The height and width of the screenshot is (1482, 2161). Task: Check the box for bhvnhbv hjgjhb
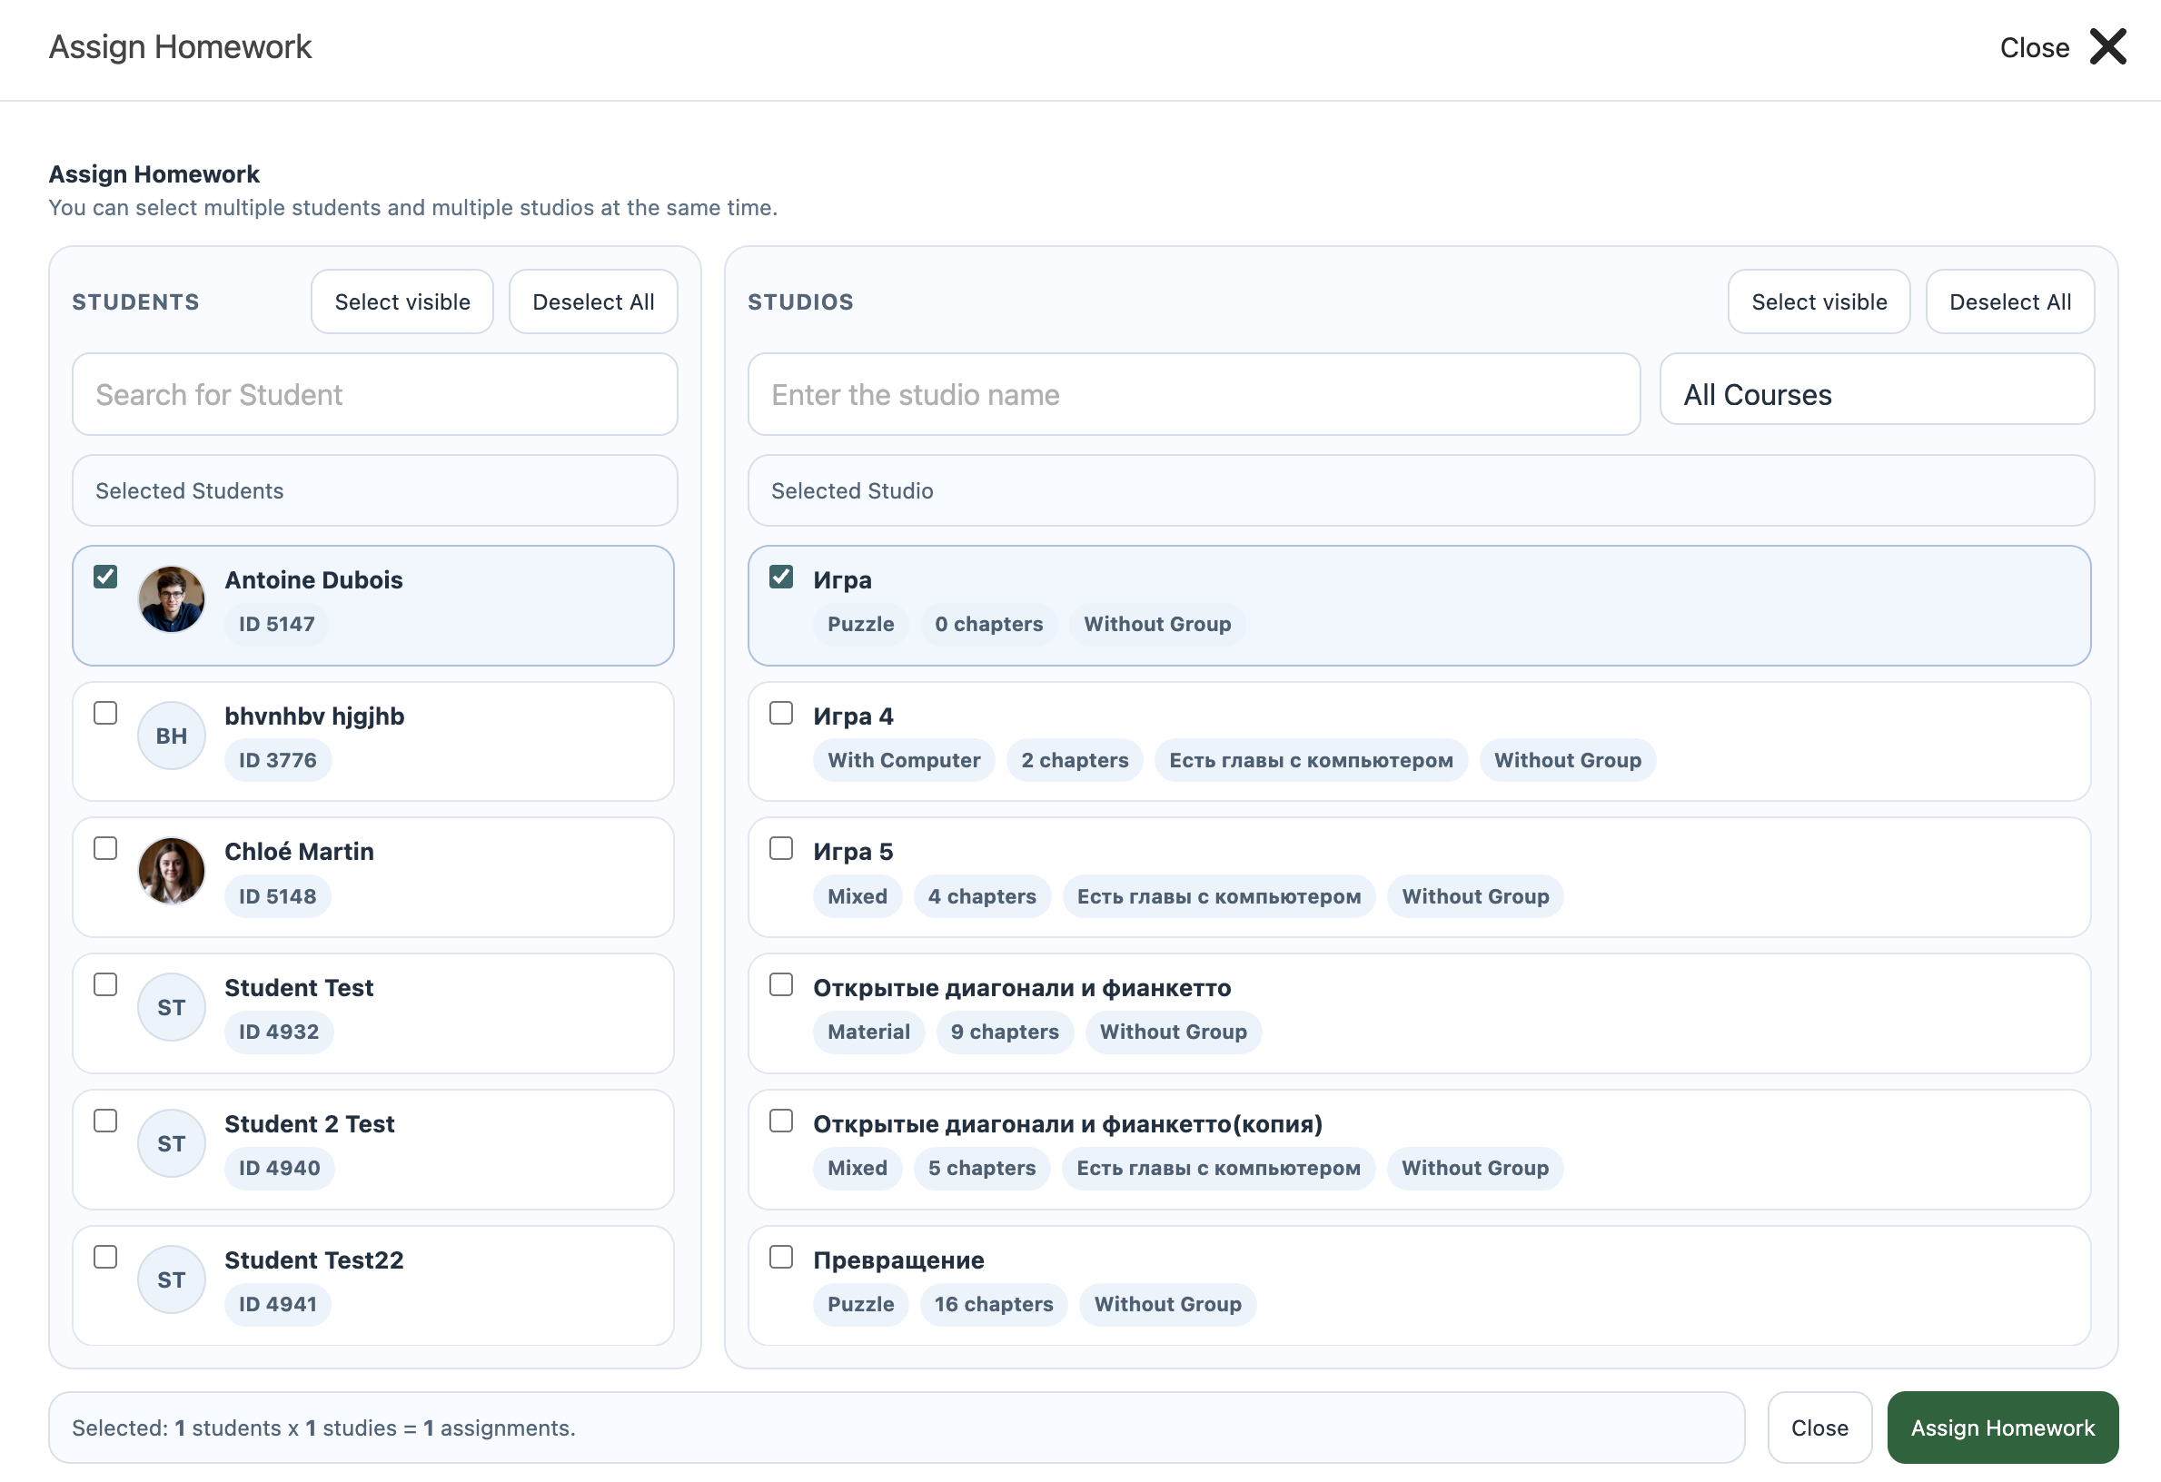[105, 713]
